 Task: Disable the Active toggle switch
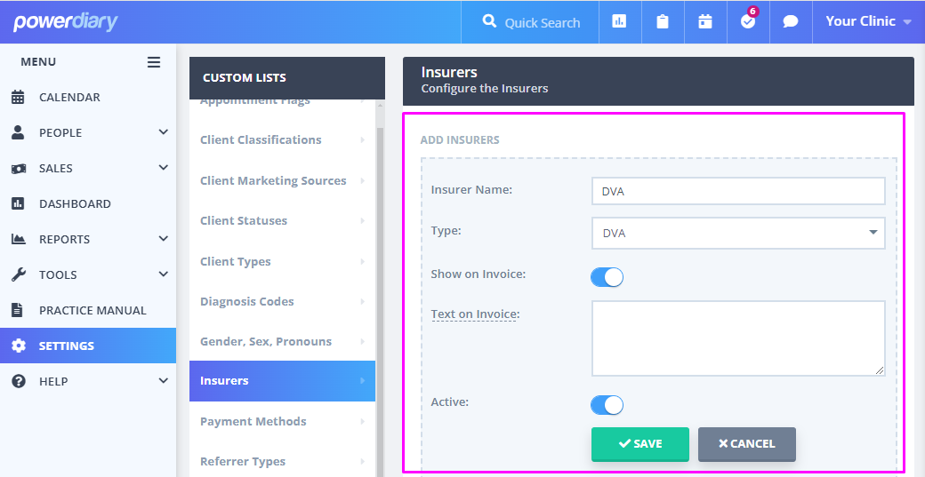pos(607,405)
